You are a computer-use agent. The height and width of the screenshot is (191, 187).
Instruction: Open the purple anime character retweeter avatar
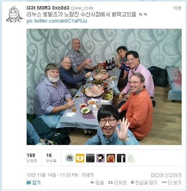(101, 158)
